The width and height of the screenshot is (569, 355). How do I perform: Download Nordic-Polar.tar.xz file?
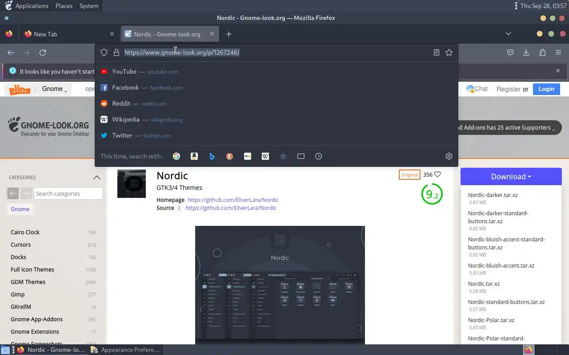click(491, 320)
